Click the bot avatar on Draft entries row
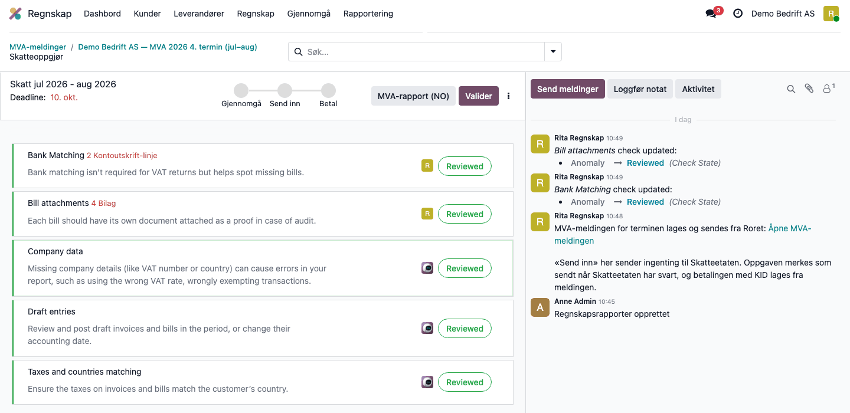The height and width of the screenshot is (413, 850). pyautogui.click(x=427, y=329)
